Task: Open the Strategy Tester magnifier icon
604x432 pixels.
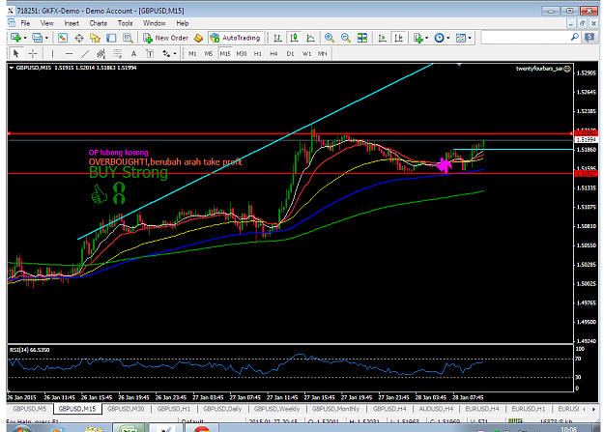Action: [128, 38]
